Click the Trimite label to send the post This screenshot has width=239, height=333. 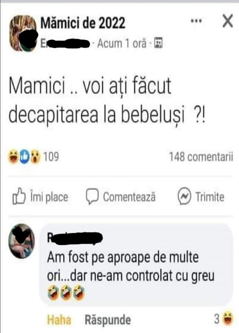210,197
